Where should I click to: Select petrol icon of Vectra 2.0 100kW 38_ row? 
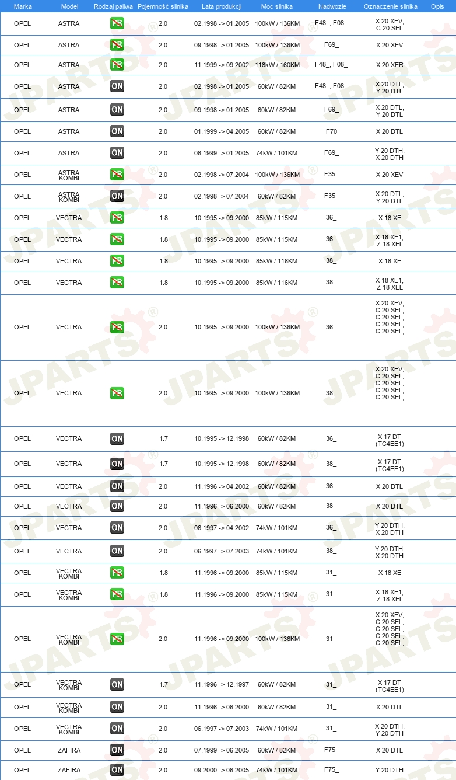tap(117, 393)
